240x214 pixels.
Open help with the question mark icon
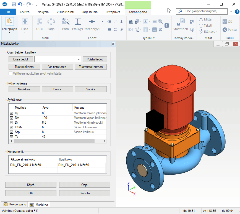237,12
